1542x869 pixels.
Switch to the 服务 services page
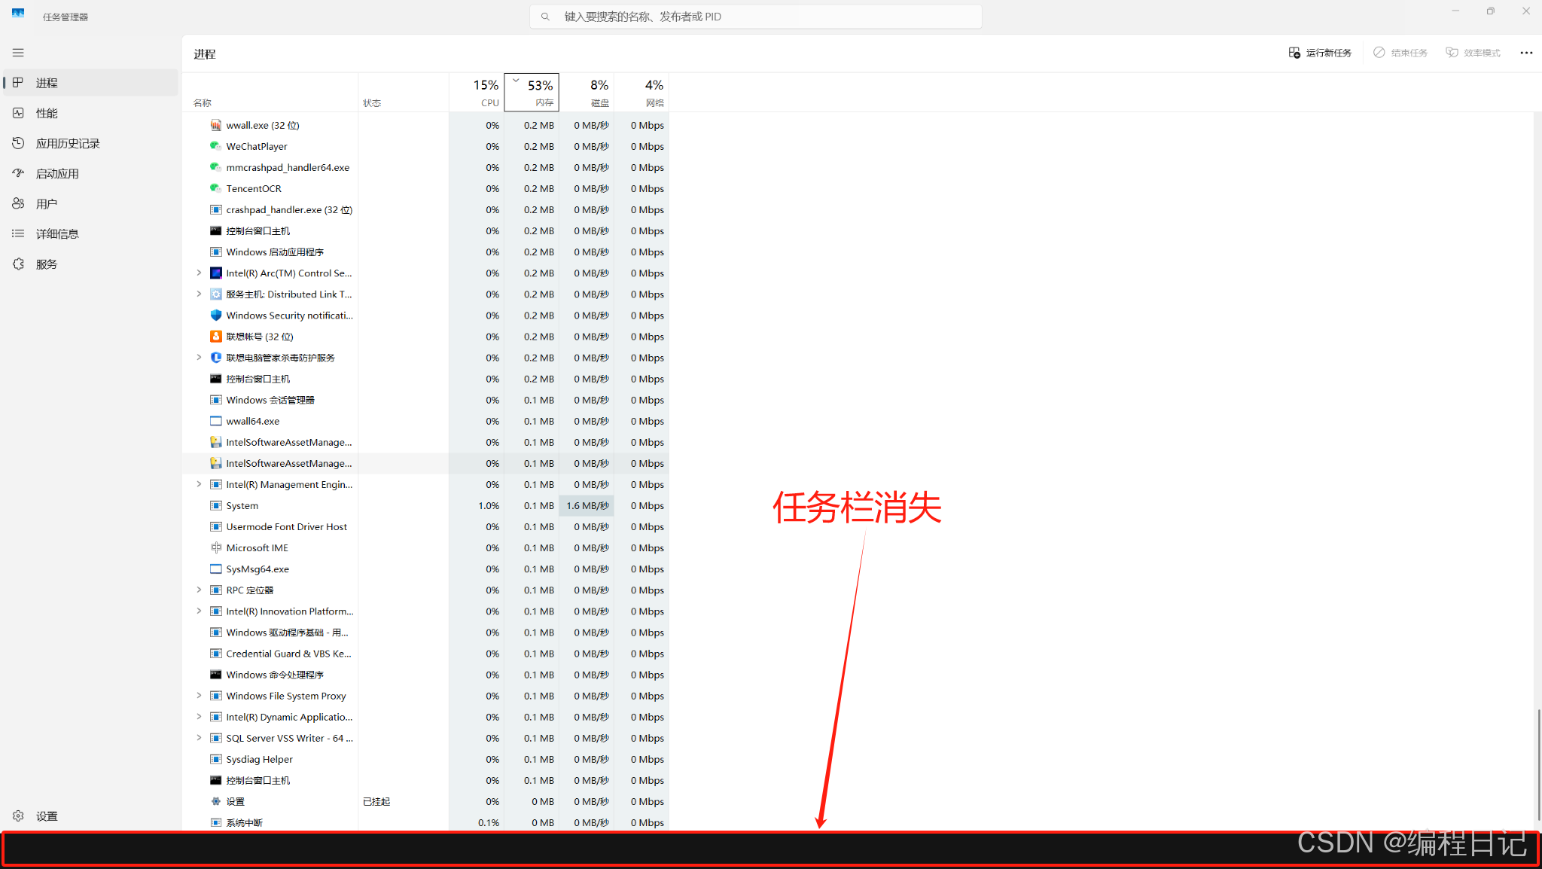coord(46,264)
